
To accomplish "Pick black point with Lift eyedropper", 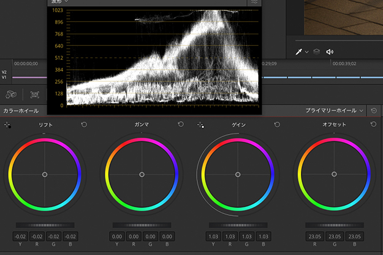I will (x=7, y=125).
